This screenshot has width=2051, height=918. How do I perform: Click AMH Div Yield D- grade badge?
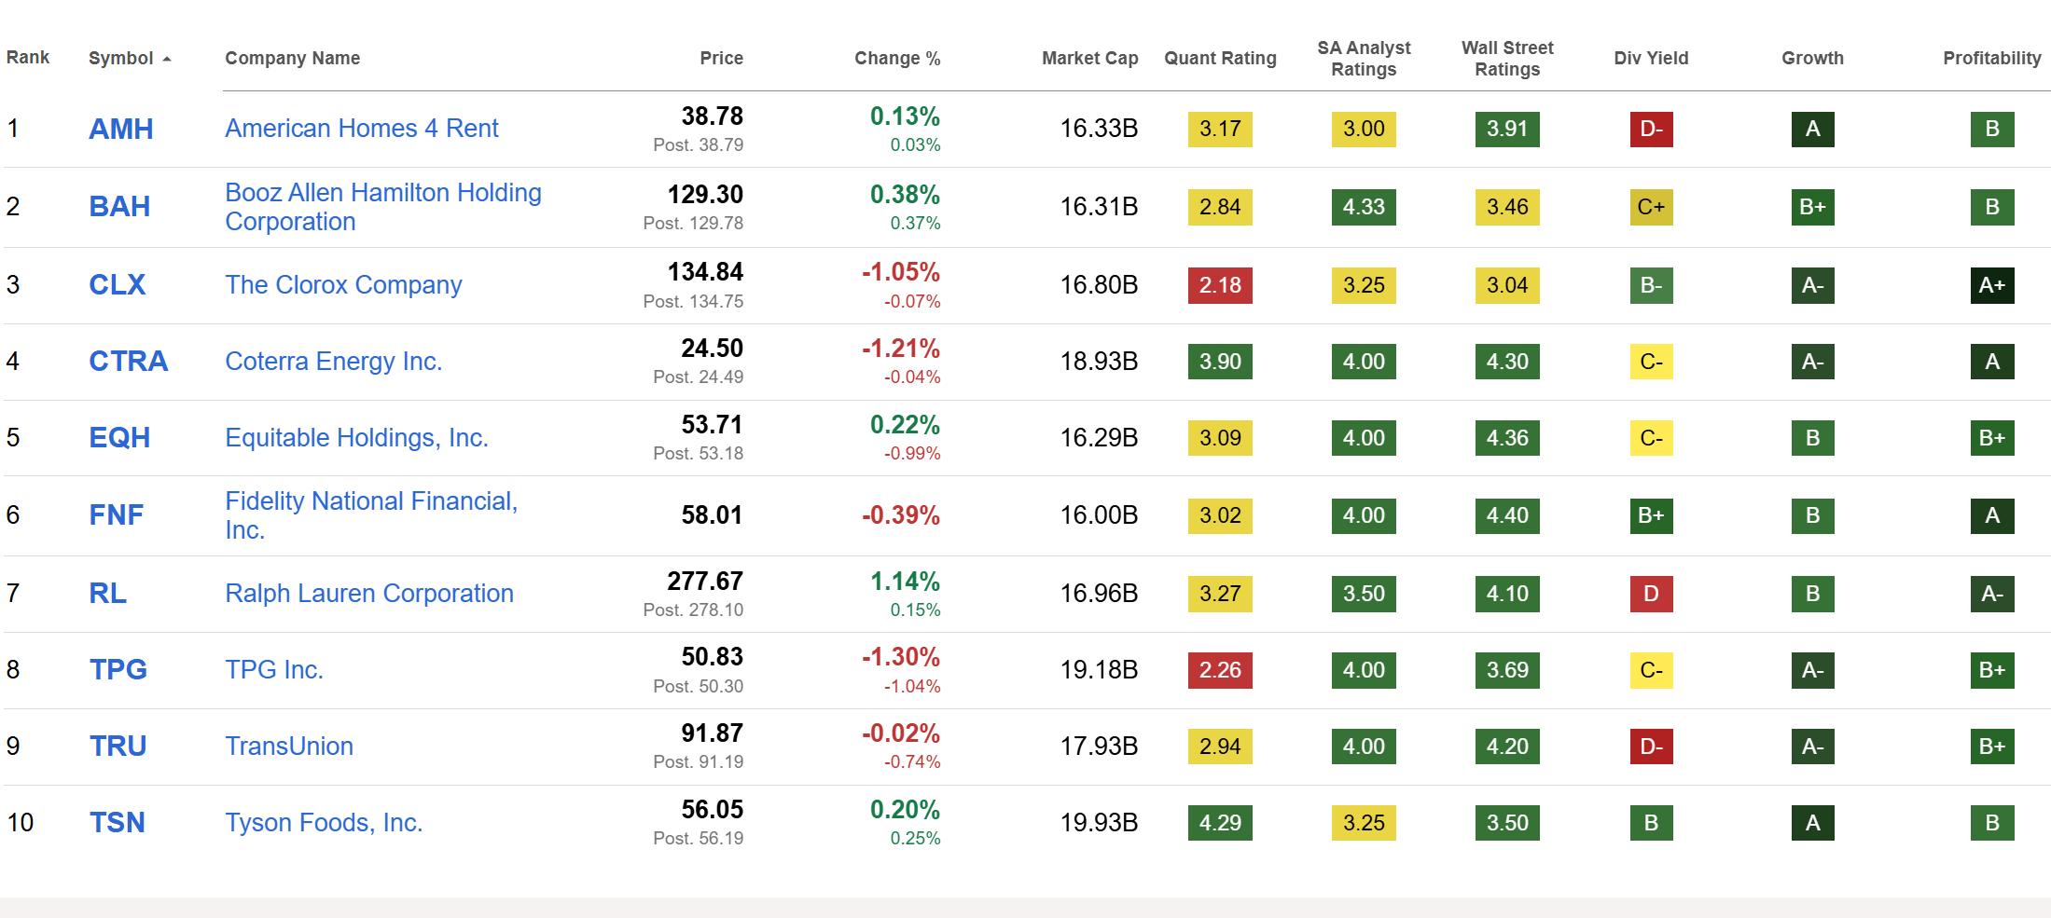(1651, 129)
